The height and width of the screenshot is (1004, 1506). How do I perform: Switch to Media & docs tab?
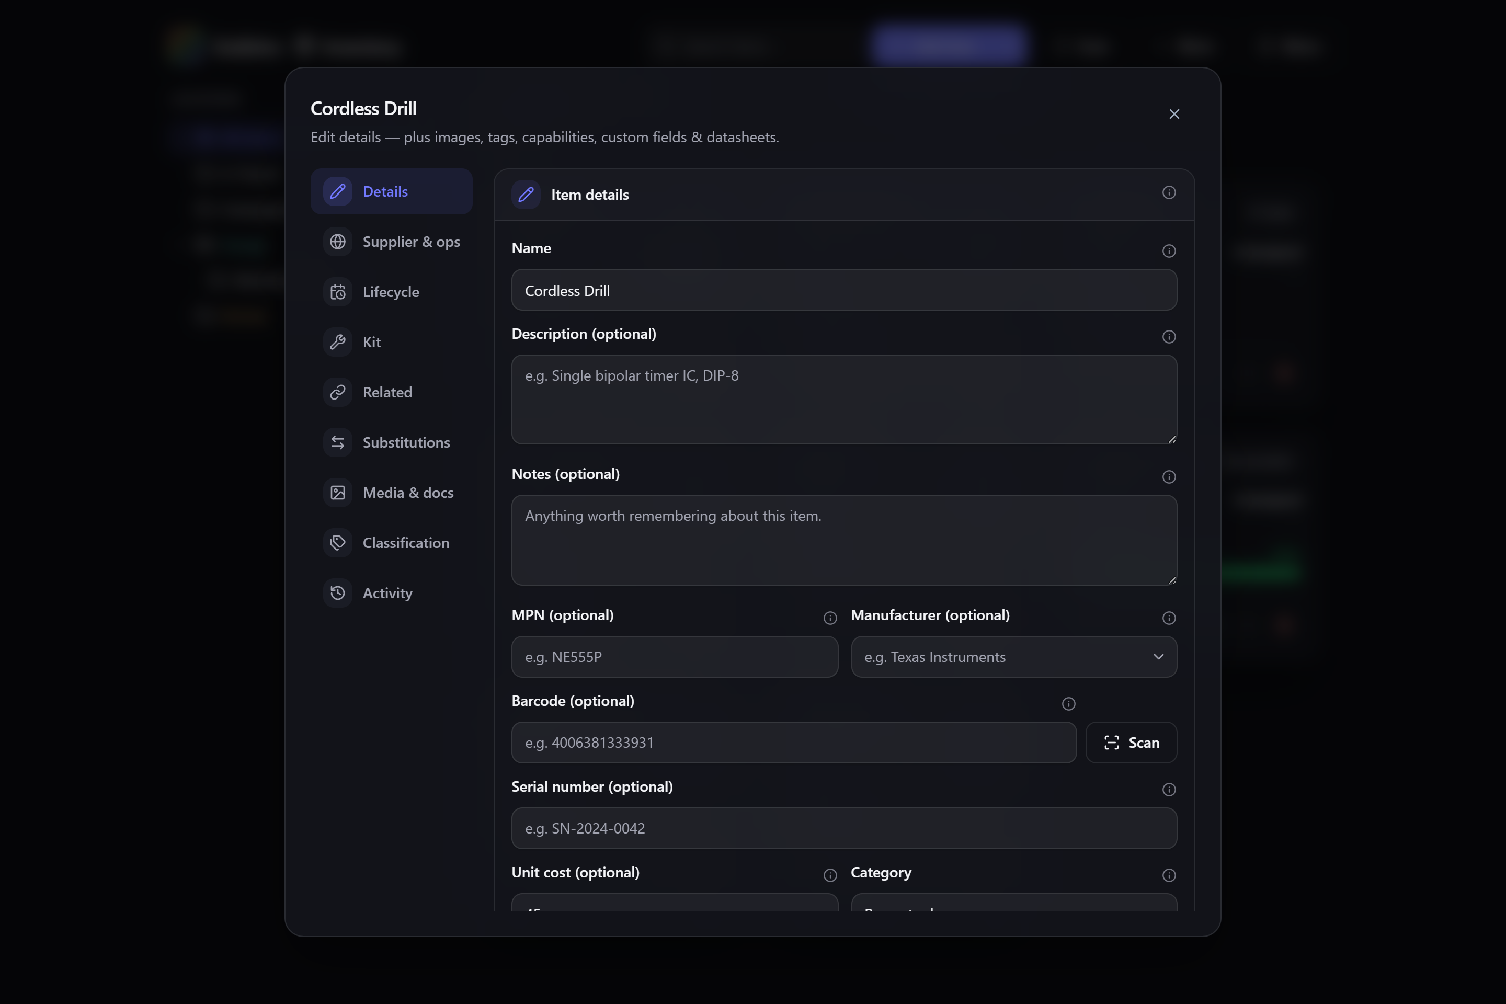click(391, 493)
